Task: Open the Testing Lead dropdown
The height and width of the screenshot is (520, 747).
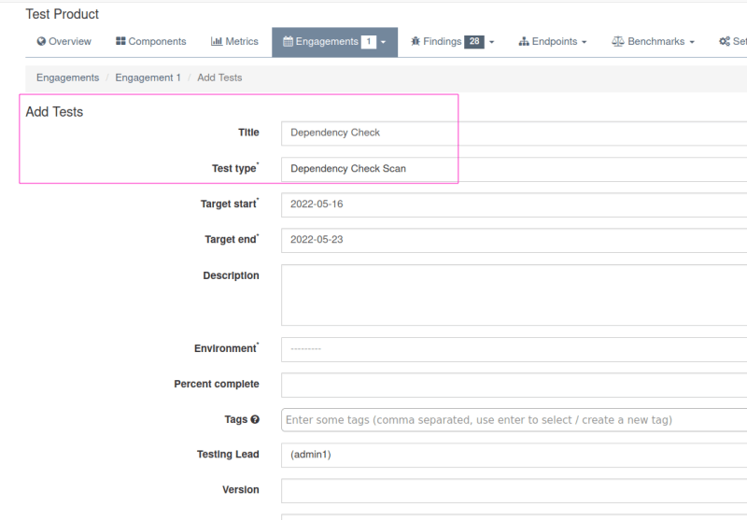Action: (x=514, y=455)
